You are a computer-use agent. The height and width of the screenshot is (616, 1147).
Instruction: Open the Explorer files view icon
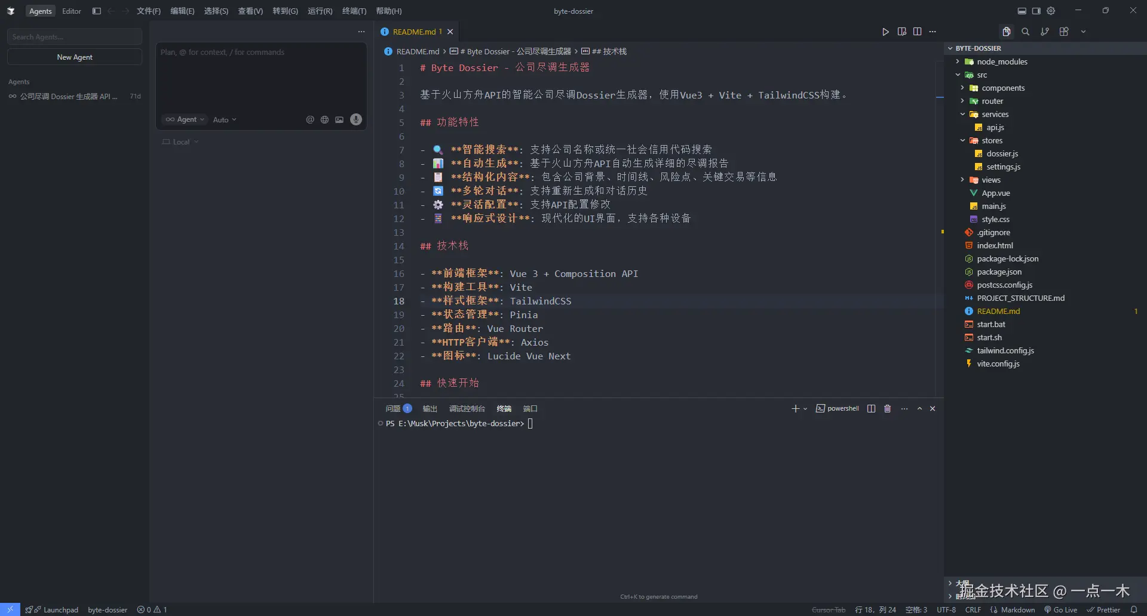1007,32
